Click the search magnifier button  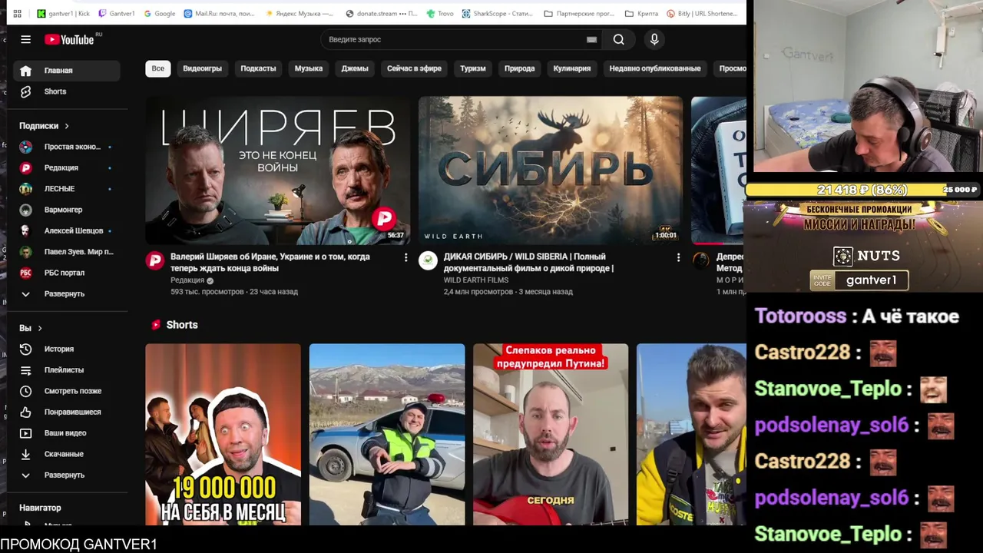click(x=618, y=39)
